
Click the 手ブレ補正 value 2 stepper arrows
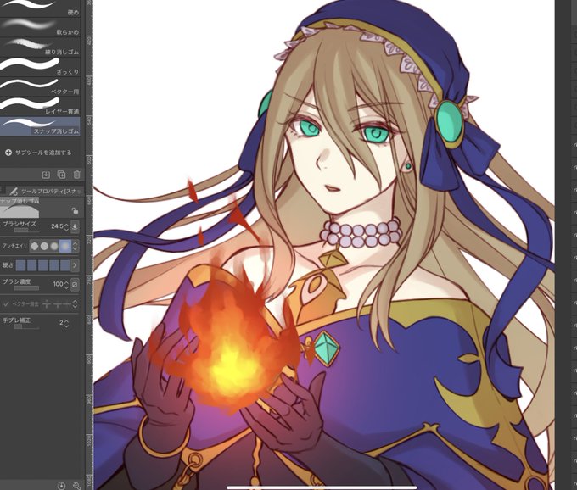(66, 323)
